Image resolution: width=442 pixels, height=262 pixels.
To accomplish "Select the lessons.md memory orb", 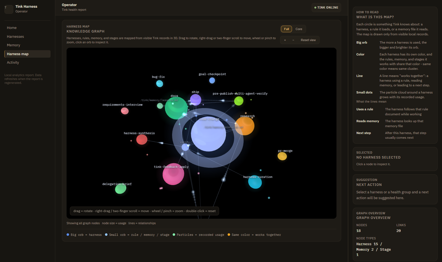I will pos(160,106).
